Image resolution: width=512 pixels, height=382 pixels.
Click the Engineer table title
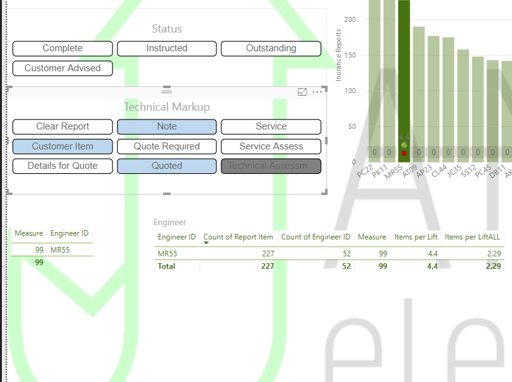[170, 223]
